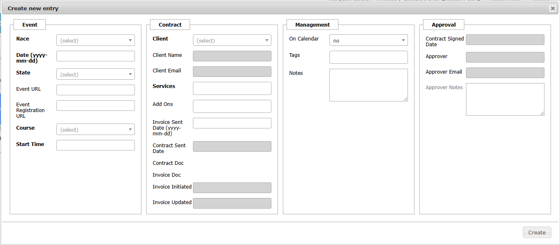Click the Start Time input field
This screenshot has height=245, width=560.
click(x=96, y=145)
